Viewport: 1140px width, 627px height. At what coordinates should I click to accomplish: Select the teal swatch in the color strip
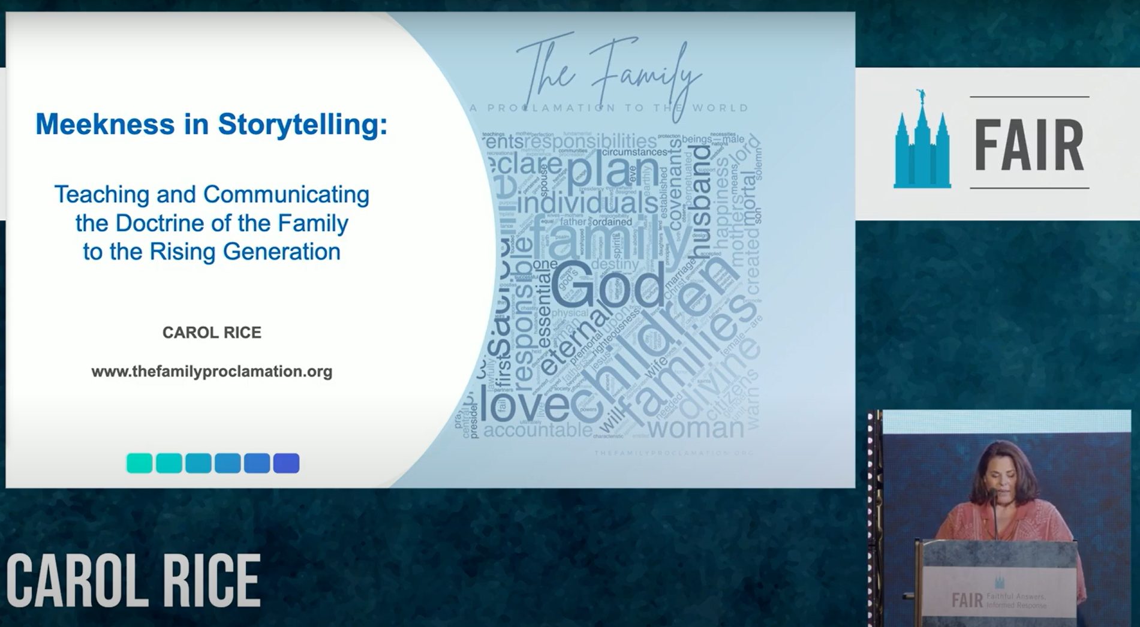138,462
